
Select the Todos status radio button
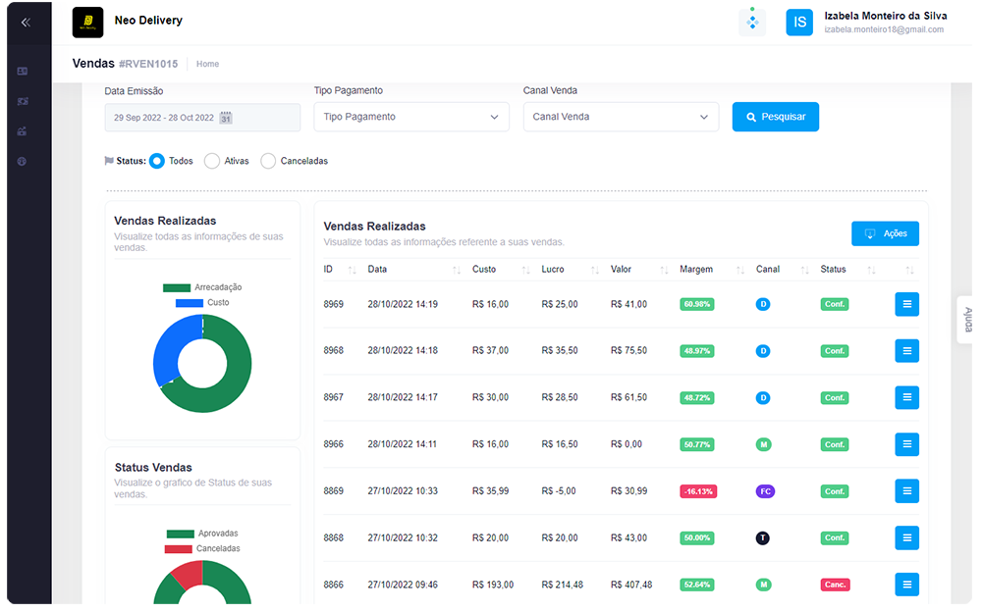click(x=157, y=161)
